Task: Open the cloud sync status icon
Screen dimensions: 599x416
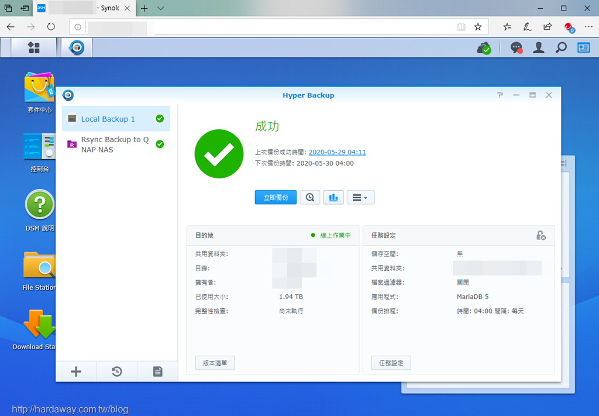Action: (x=484, y=48)
